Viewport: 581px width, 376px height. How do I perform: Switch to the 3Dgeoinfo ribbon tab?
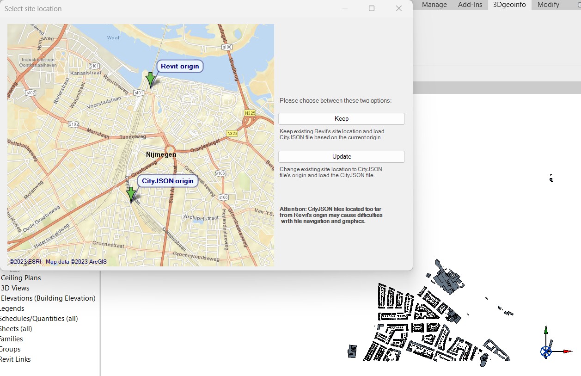[509, 5]
